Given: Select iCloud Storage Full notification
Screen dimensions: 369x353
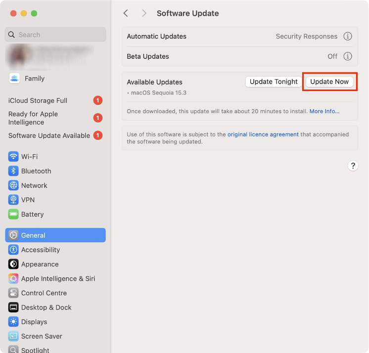Looking at the screenshot, I should pyautogui.click(x=55, y=100).
